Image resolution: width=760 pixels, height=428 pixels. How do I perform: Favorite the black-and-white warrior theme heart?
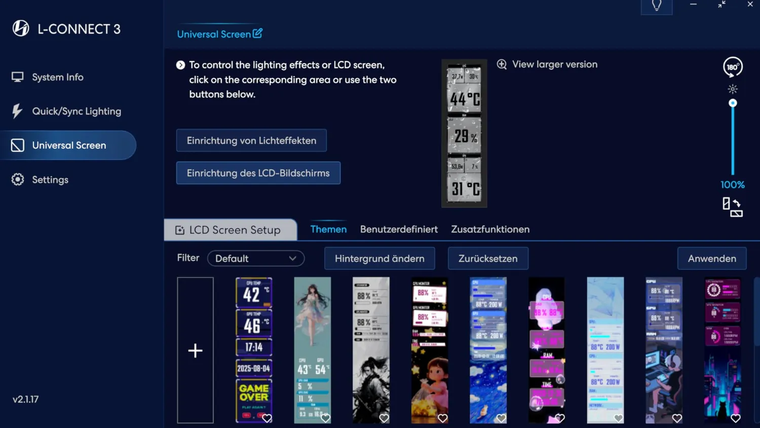[x=384, y=418]
